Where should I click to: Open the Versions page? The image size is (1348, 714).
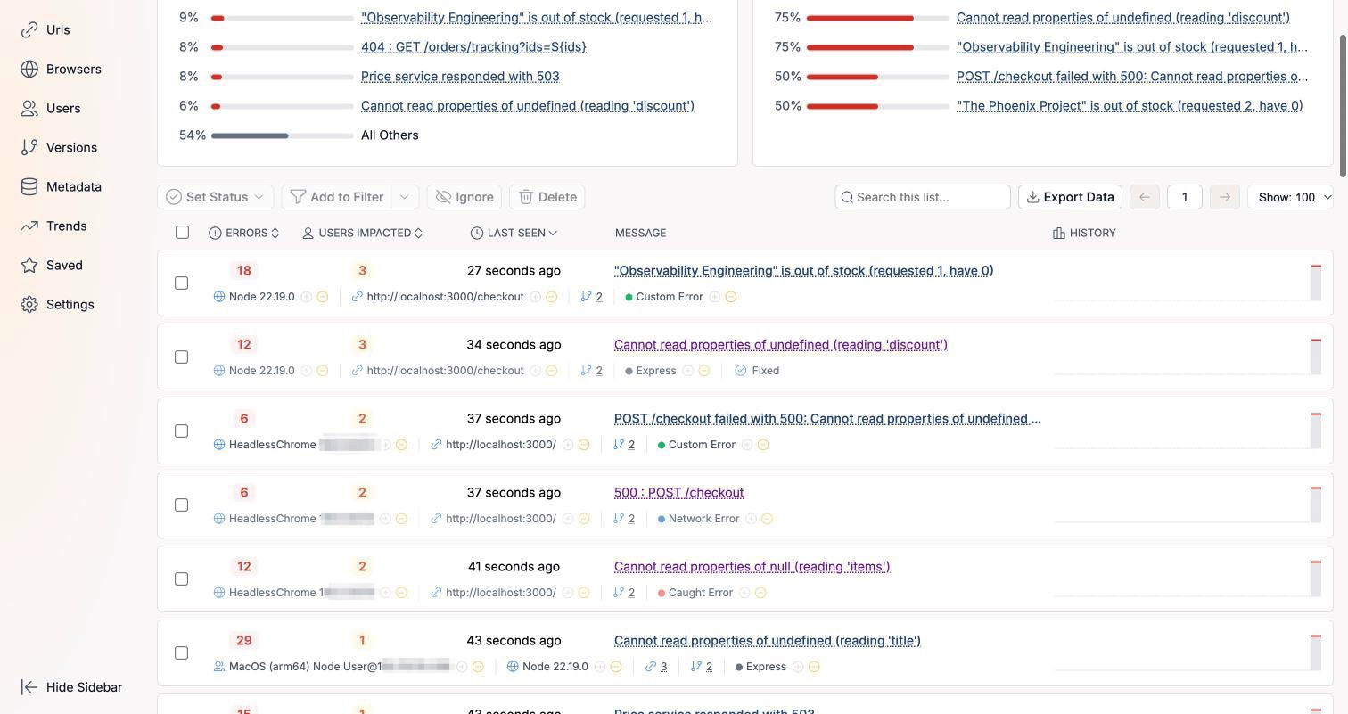[x=59, y=147]
